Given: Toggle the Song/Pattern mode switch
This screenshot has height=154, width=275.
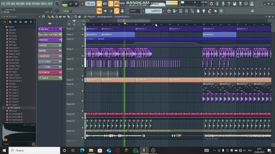Looking at the screenshot, I should 65,4.
